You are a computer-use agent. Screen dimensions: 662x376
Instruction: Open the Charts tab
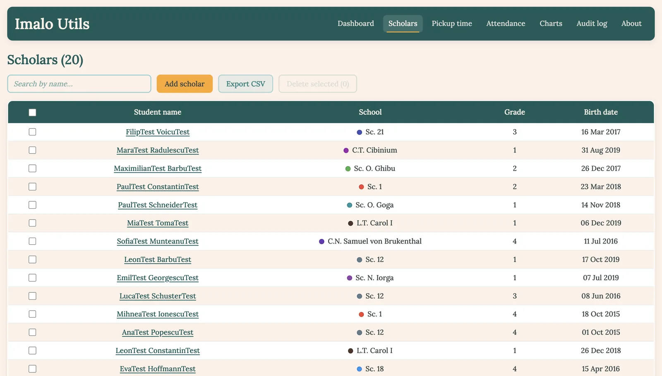point(551,24)
